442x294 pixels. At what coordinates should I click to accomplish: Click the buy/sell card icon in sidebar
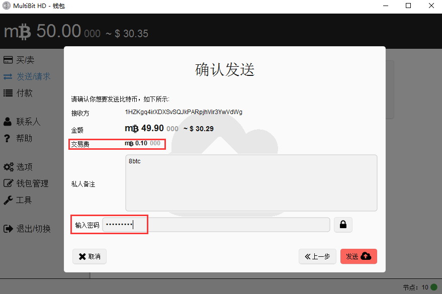(x=8, y=60)
